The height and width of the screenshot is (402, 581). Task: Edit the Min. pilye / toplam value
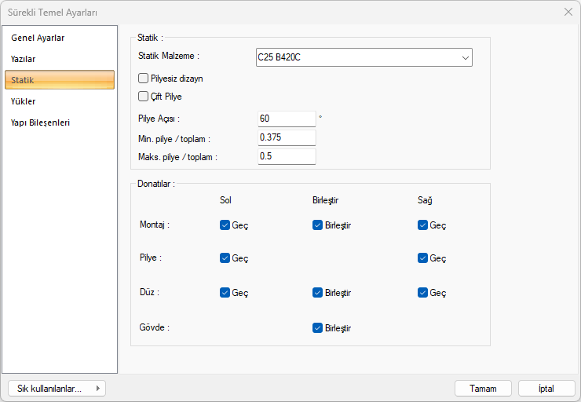pos(286,137)
